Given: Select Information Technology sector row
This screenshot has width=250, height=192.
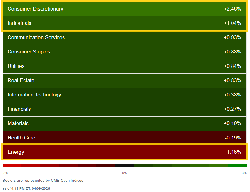Looking at the screenshot, I should pos(125,95).
